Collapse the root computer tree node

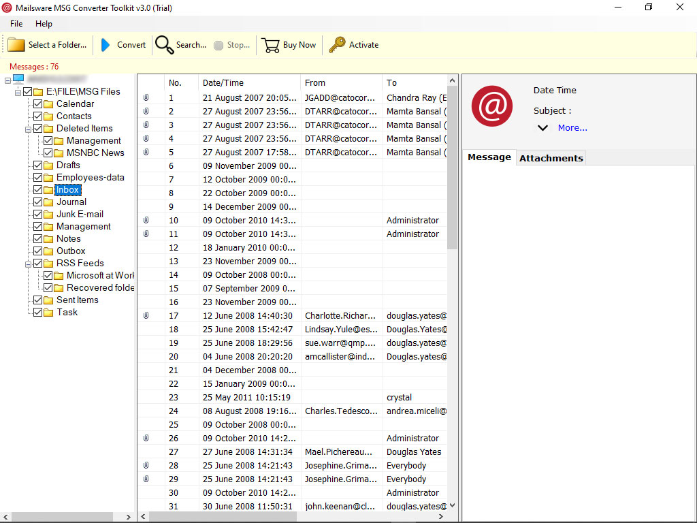point(7,80)
